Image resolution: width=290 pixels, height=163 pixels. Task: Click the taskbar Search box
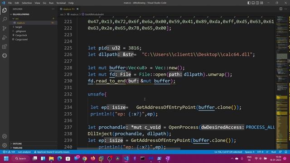[20, 158]
